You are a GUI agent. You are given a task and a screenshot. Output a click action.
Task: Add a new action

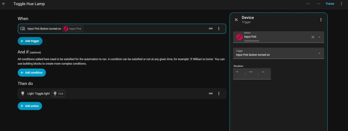(30, 106)
